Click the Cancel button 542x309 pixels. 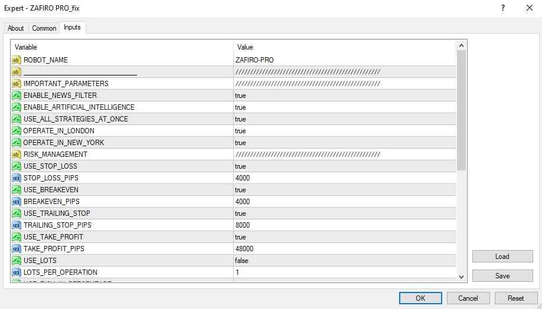pos(468,298)
